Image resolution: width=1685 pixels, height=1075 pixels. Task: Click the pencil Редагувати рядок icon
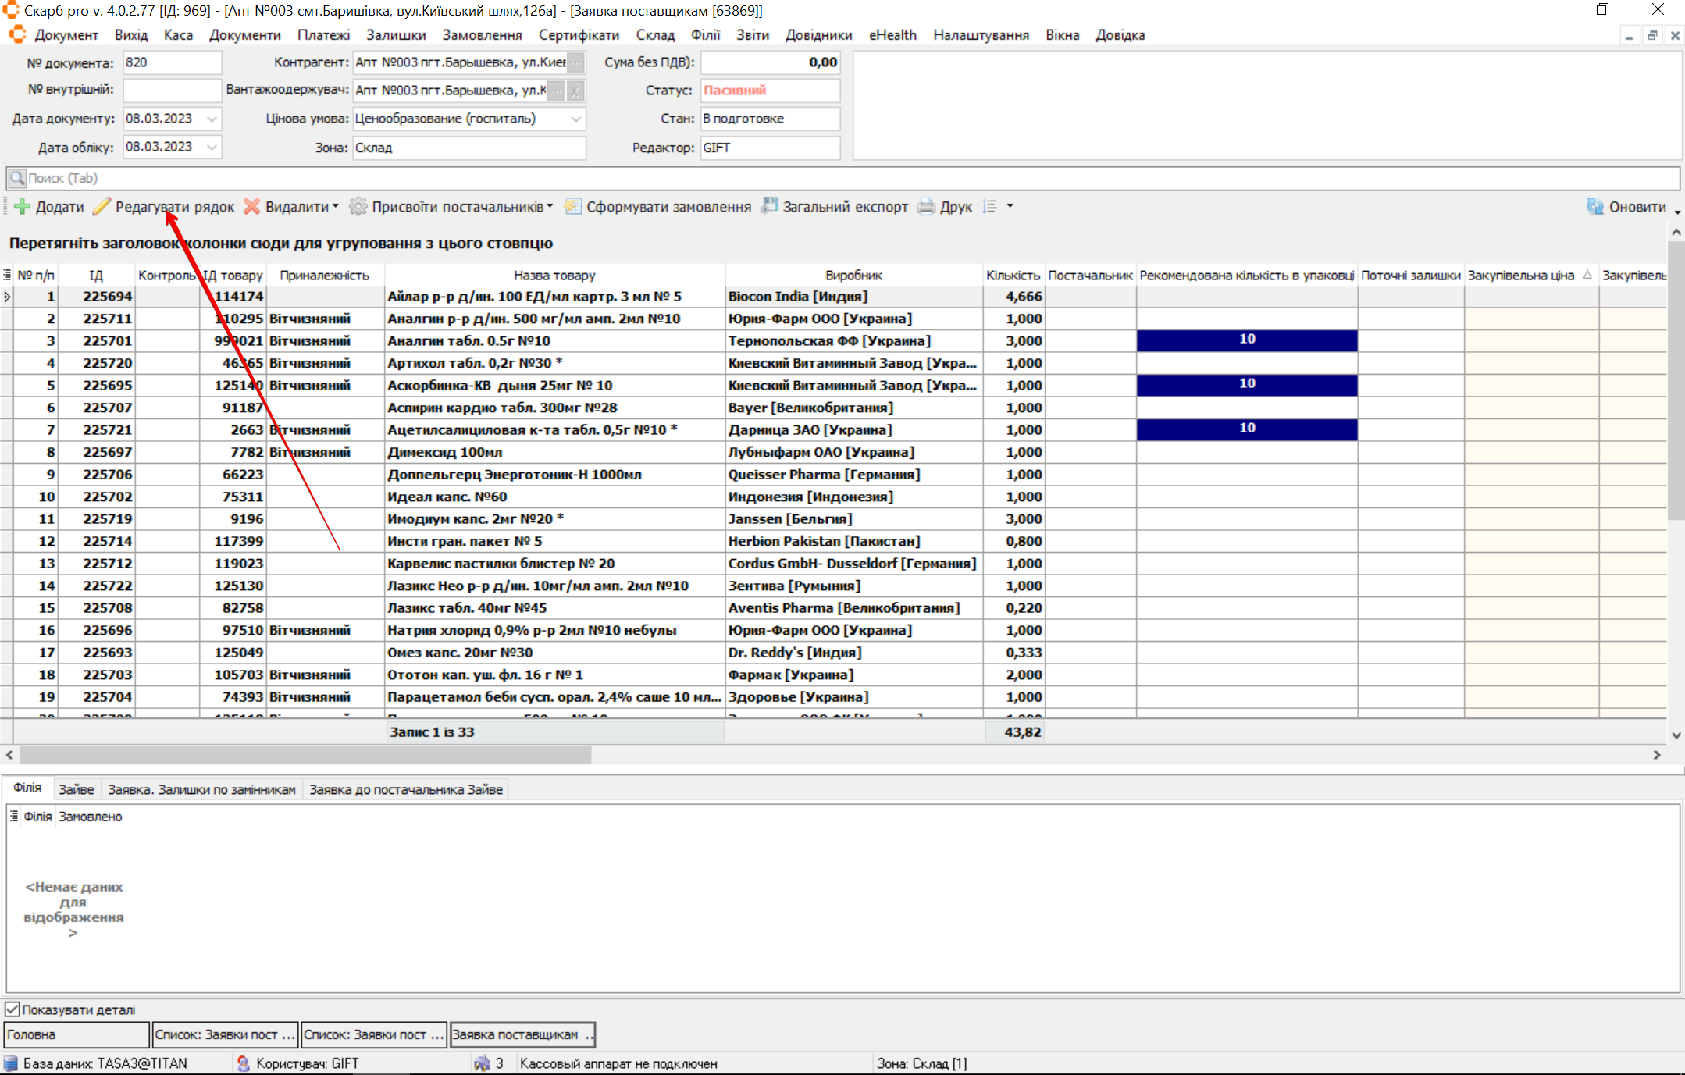pyautogui.click(x=102, y=207)
